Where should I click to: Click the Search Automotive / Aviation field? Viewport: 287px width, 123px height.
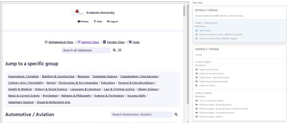142,114
